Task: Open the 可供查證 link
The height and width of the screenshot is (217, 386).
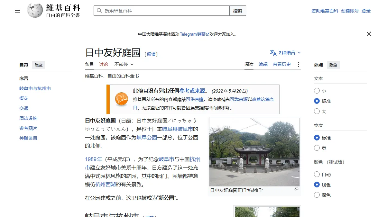Action: pos(195,100)
